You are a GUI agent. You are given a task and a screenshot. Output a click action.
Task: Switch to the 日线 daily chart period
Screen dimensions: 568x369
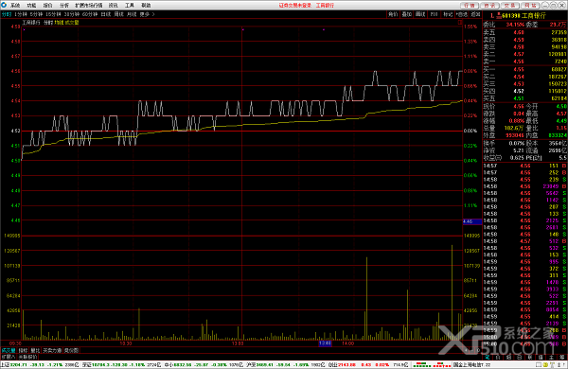coord(105,14)
